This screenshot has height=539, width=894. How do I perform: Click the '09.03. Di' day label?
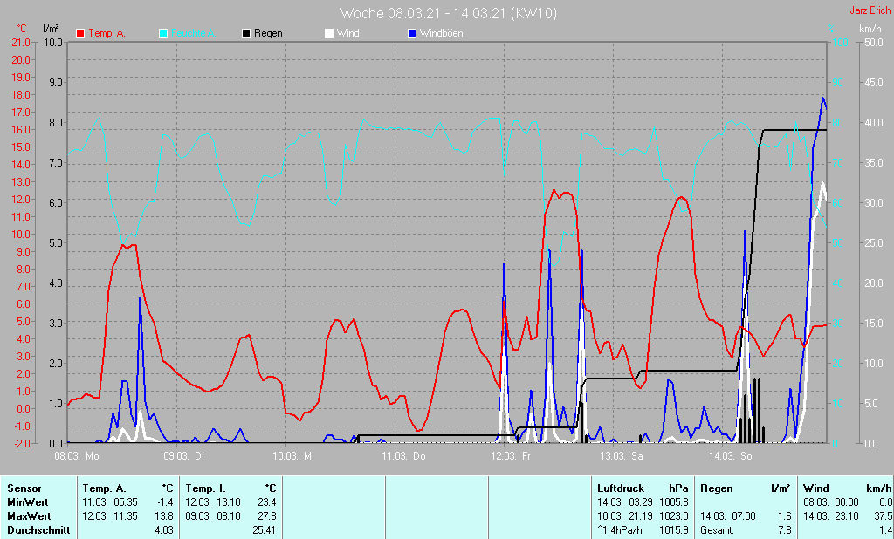click(x=183, y=456)
